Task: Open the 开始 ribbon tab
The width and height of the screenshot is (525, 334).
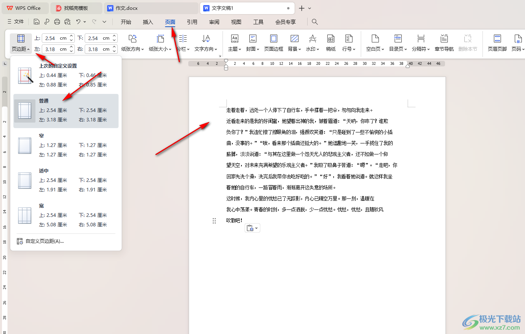Action: [x=126, y=22]
